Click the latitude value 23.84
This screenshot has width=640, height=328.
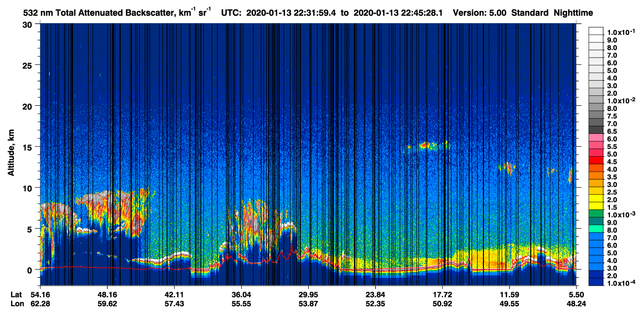click(375, 295)
